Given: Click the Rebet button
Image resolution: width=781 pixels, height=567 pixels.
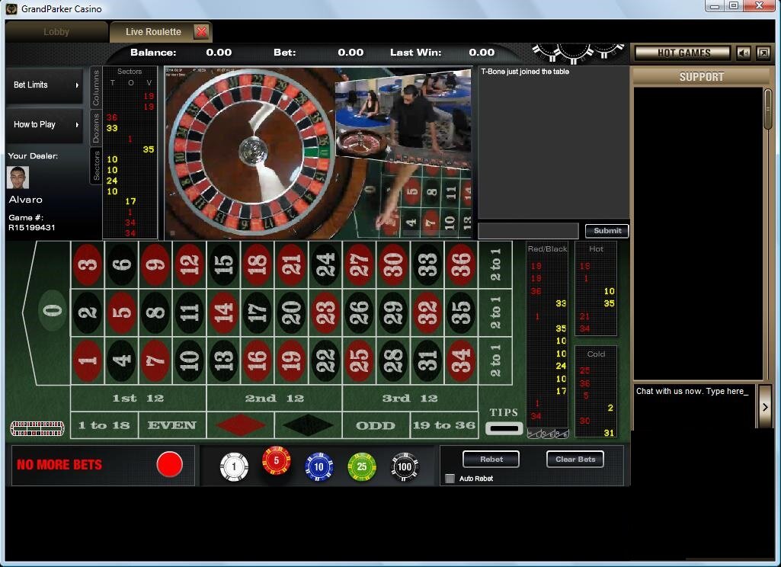Looking at the screenshot, I should point(491,459).
